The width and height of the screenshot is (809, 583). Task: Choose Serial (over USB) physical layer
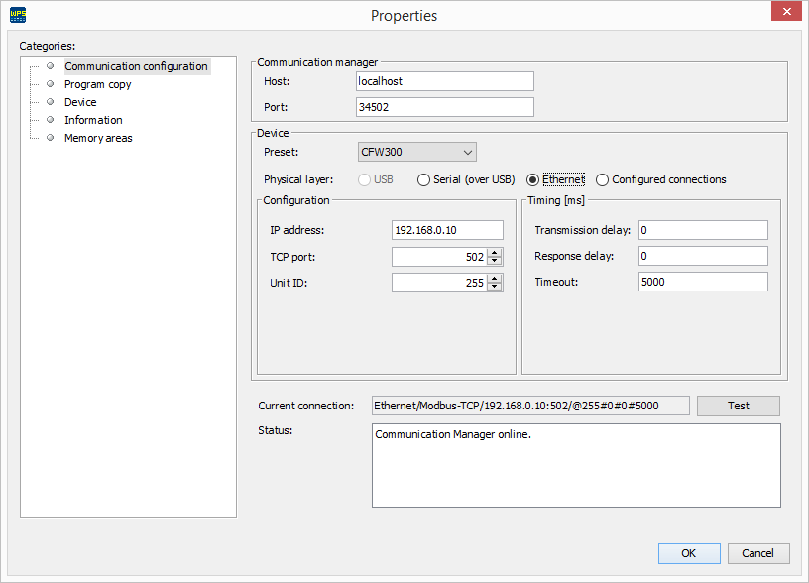tap(425, 179)
